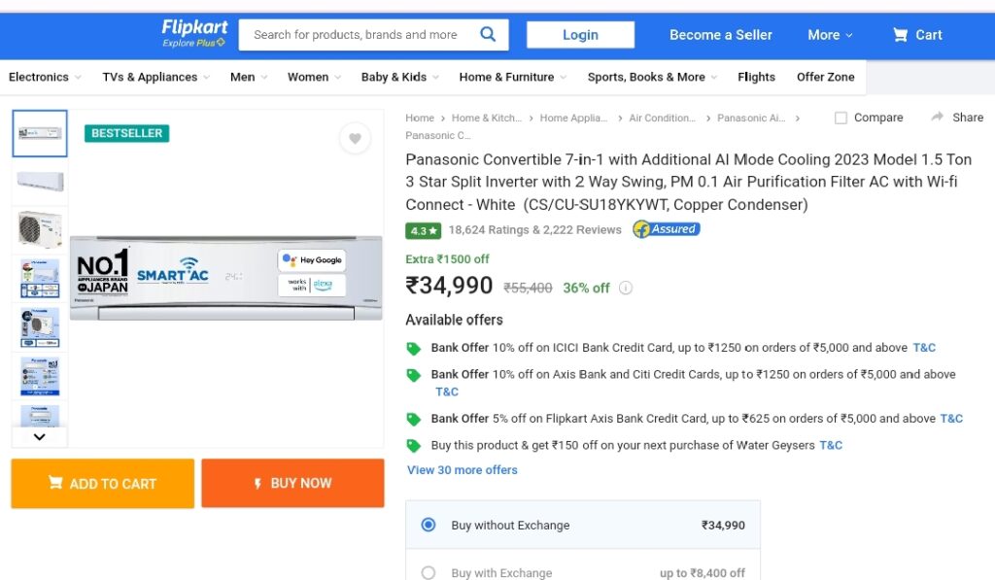The height and width of the screenshot is (580, 995).
Task: Open the Flights menu item
Action: [756, 77]
